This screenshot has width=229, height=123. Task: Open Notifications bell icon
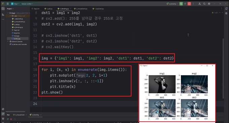(226, 9)
